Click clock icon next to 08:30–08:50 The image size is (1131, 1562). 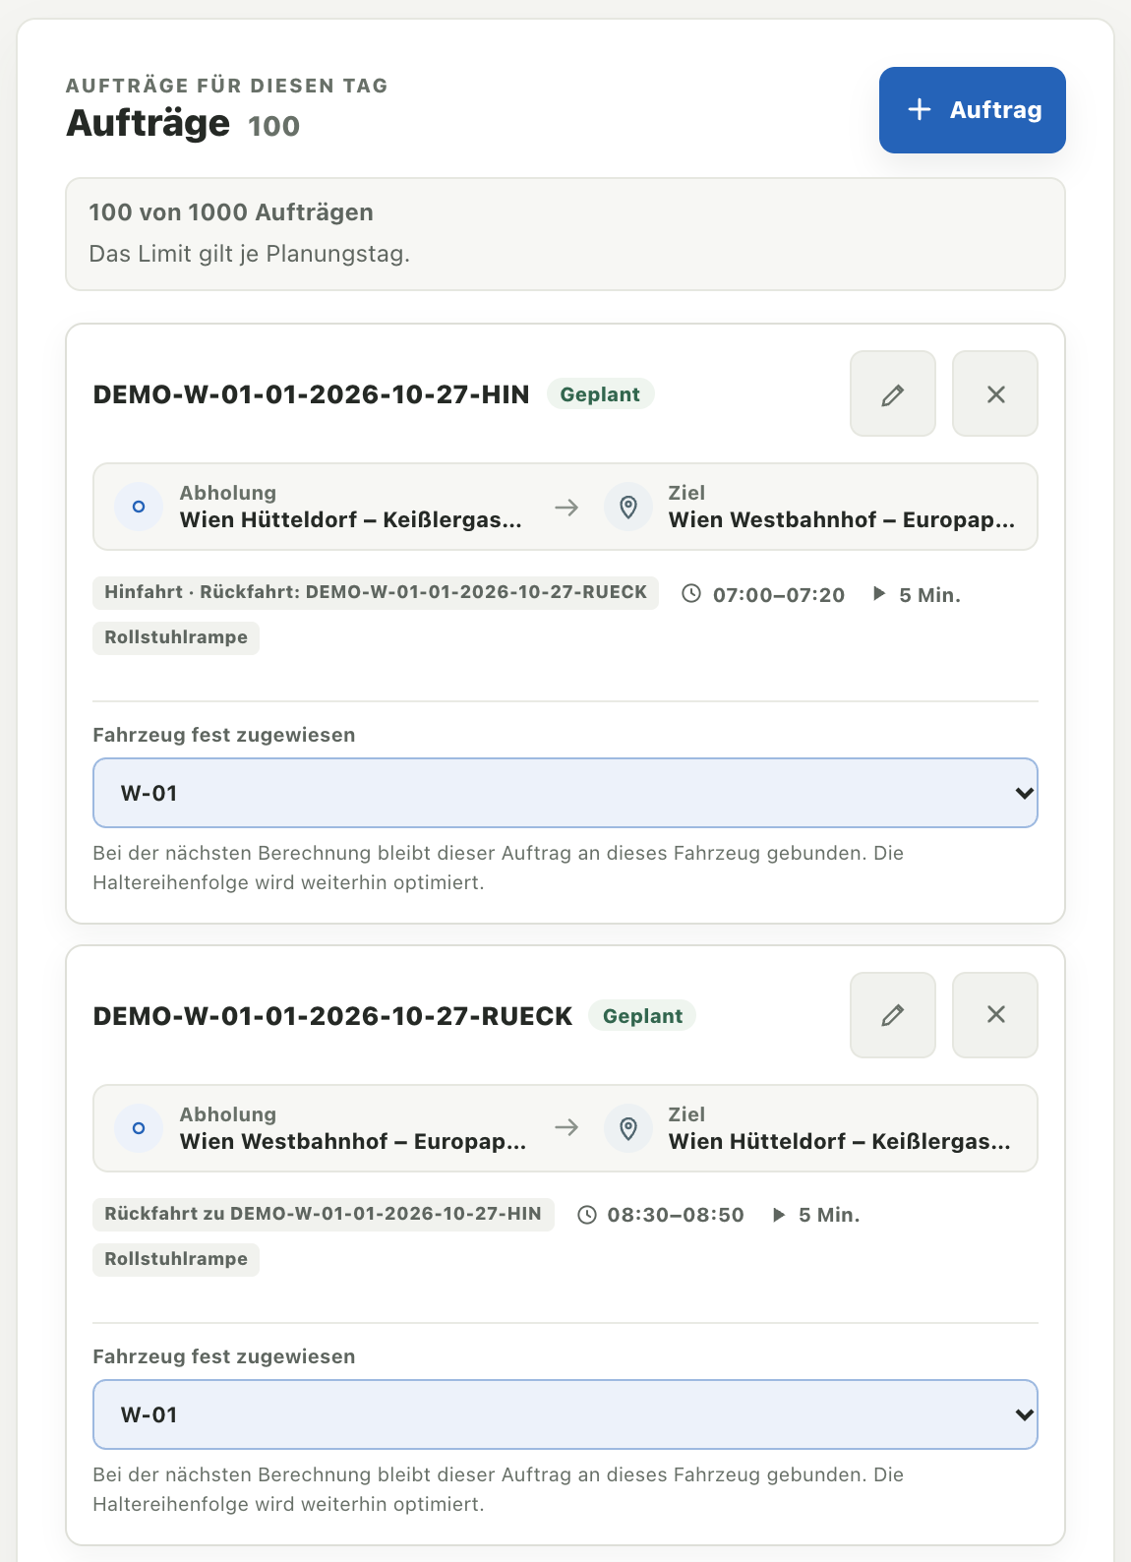pyautogui.click(x=587, y=1215)
